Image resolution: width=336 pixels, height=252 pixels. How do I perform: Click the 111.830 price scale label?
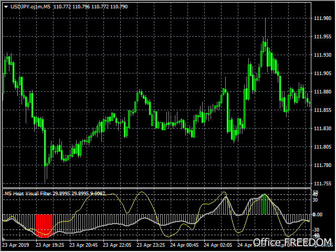coord(322,128)
